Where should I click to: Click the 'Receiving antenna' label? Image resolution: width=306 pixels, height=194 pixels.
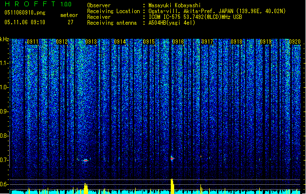112,23
